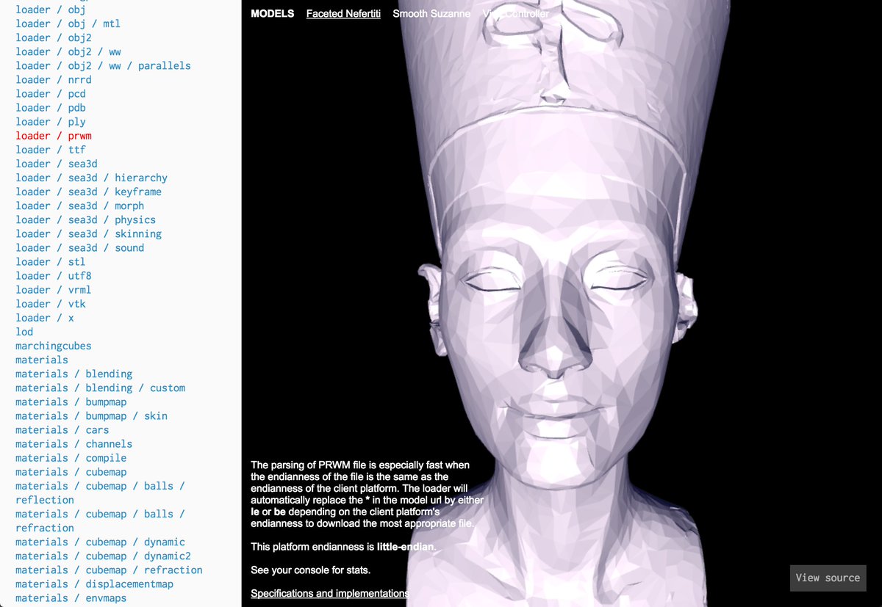Open loader / sea3d / sound example

click(80, 247)
